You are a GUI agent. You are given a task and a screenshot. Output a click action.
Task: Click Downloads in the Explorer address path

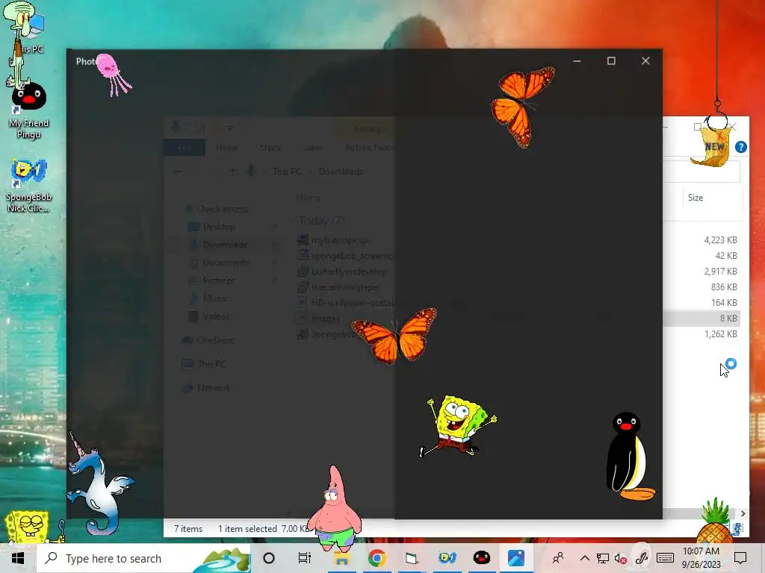[341, 172]
